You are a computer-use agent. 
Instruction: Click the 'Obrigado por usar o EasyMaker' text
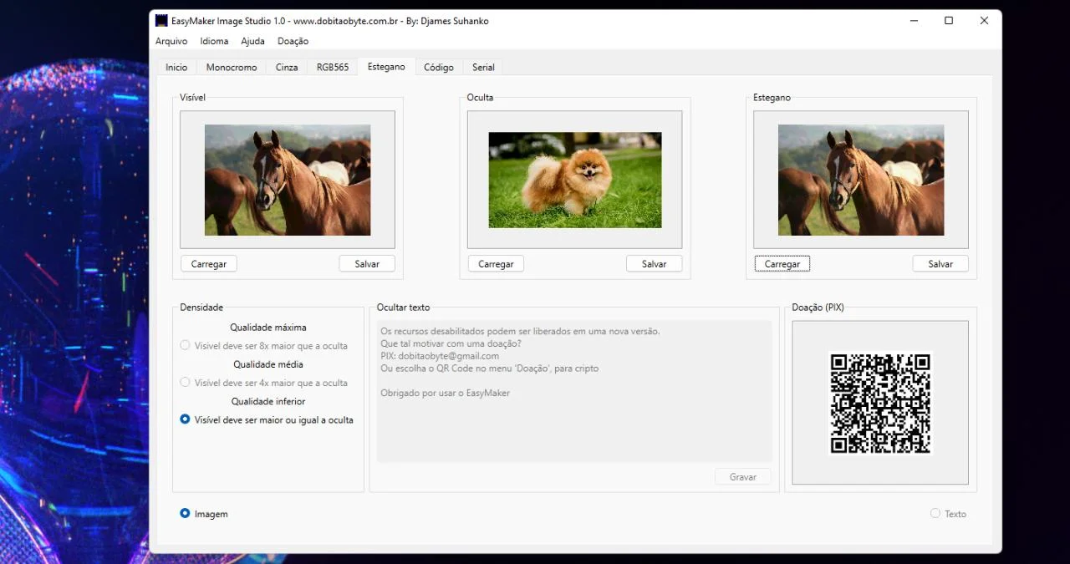tap(445, 393)
